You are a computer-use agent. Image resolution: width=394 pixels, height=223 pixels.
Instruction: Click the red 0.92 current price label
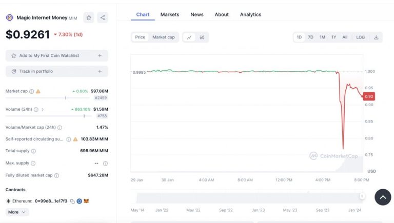click(369, 96)
